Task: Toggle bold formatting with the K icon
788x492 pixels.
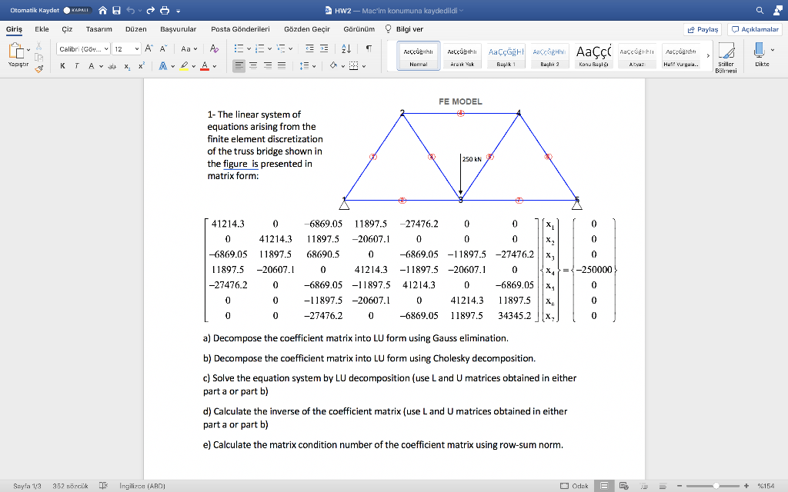Action: click(x=62, y=65)
